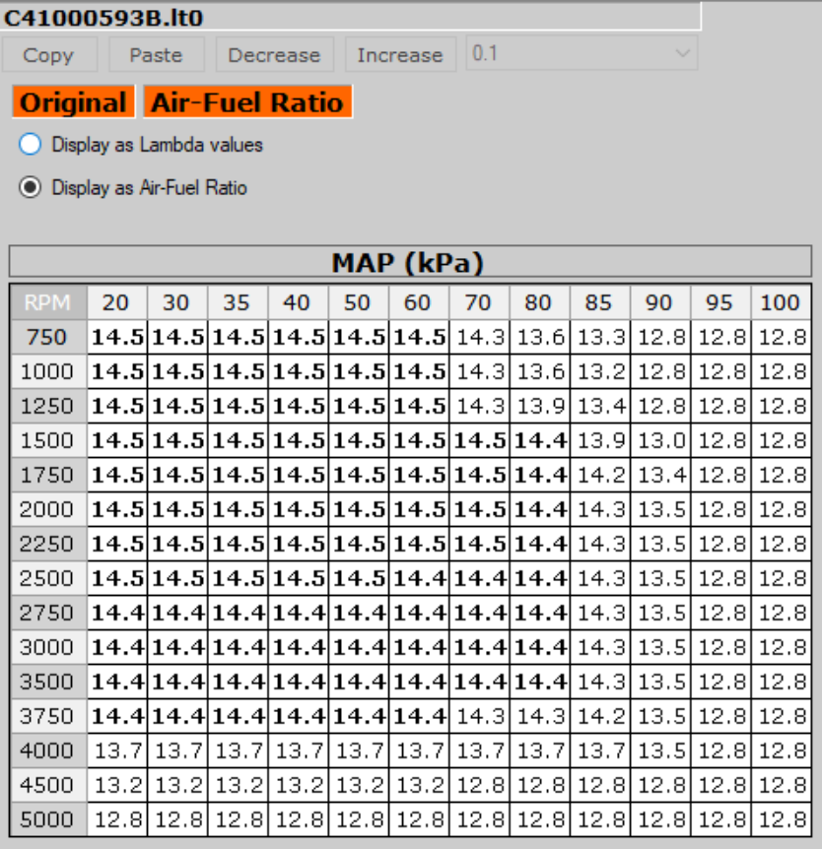822x849 pixels.
Task: Select the 5000 RPM row header
Action: (47, 819)
